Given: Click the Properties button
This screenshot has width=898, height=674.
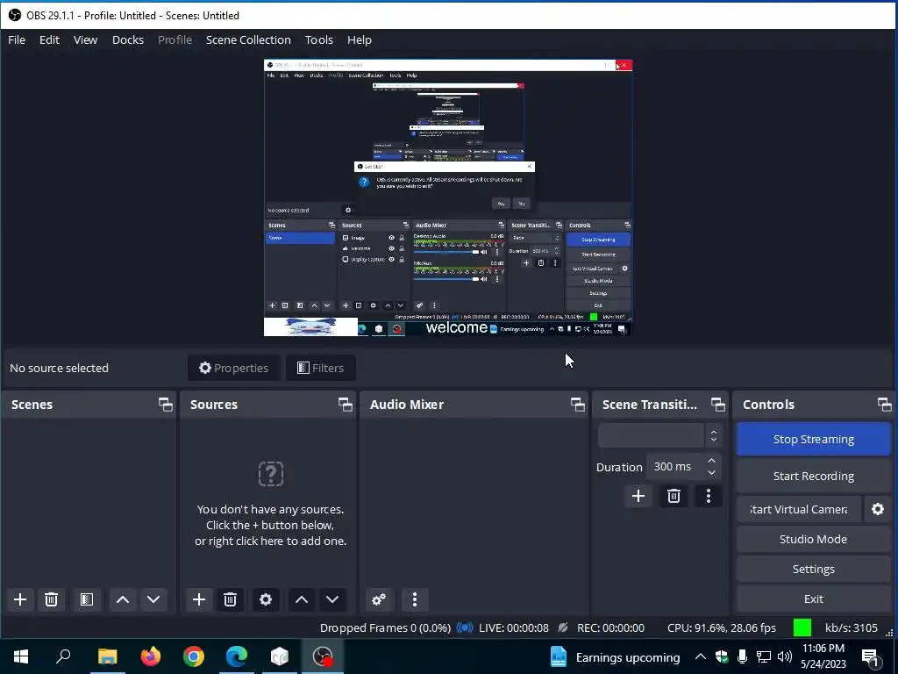Looking at the screenshot, I should tap(233, 368).
